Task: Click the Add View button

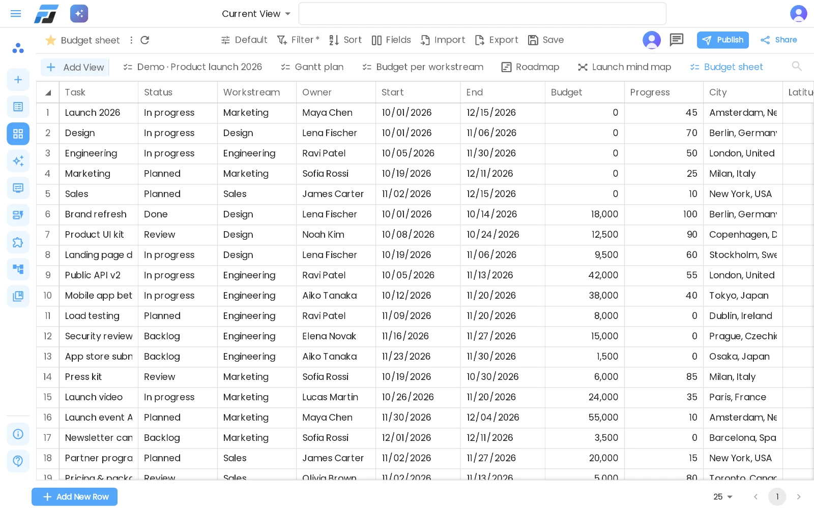Action: tap(75, 67)
